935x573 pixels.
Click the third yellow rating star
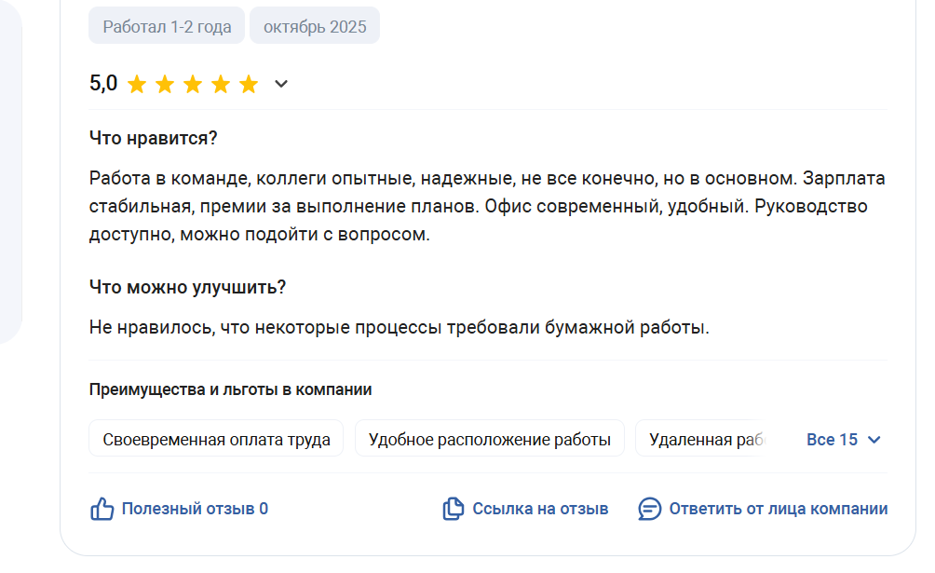tap(193, 84)
